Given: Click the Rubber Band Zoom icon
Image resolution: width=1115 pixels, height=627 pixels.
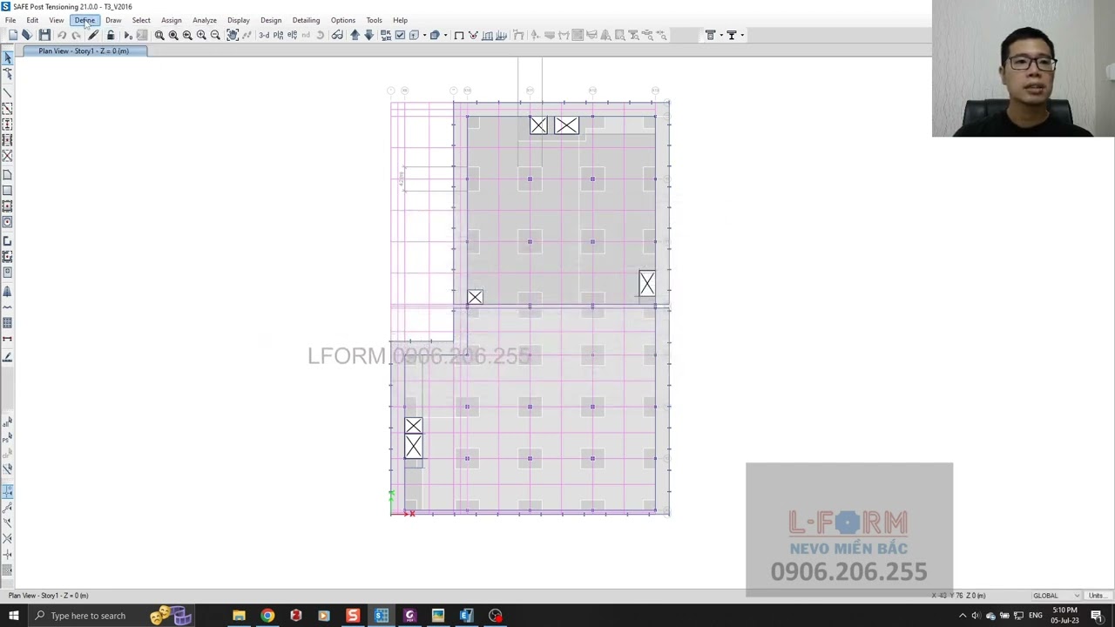Looking at the screenshot, I should 159,35.
